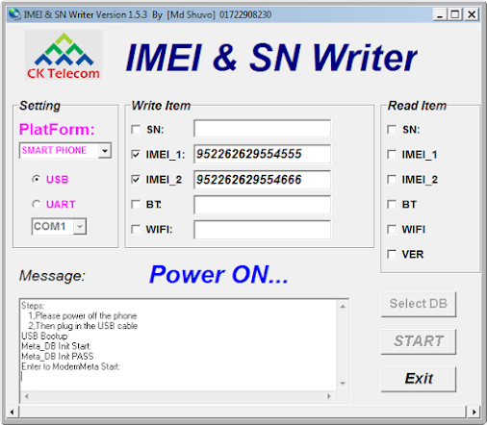This screenshot has height=425, width=487.
Task: Select the USB radio button
Action: [37, 179]
